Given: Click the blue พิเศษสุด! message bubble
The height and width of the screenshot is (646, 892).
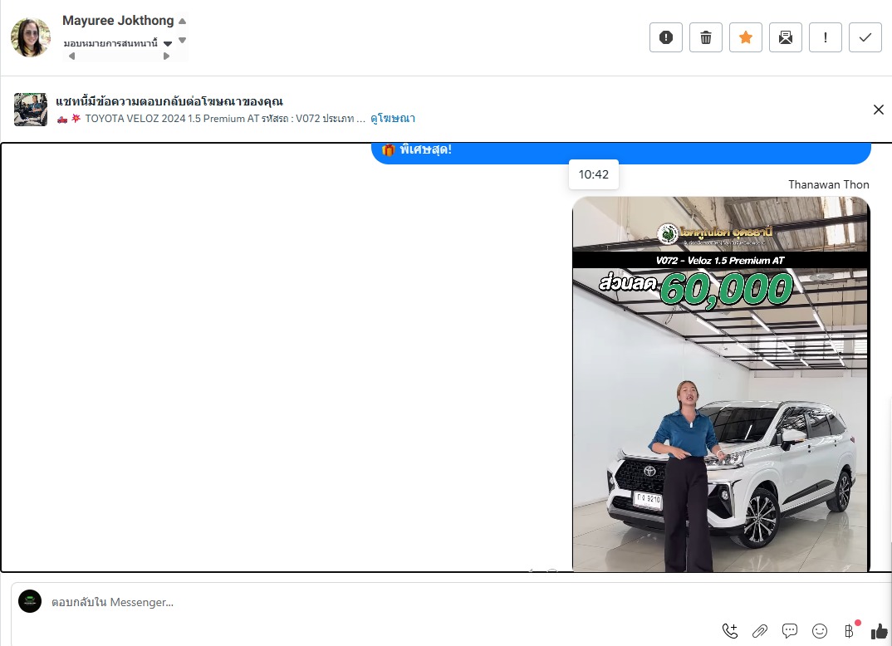Looking at the screenshot, I should click(620, 153).
